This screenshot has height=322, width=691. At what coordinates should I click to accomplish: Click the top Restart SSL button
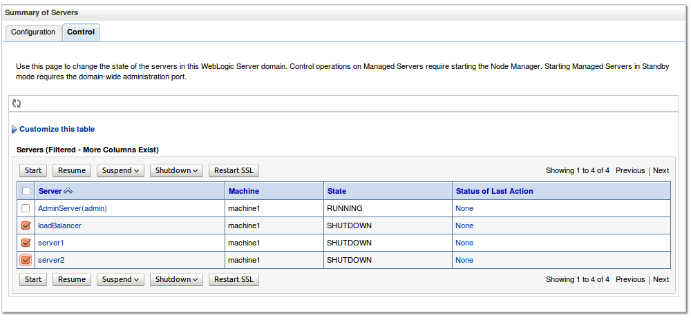coord(234,170)
